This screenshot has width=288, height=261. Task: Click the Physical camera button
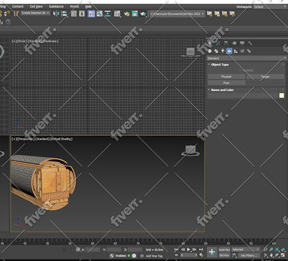[226, 77]
